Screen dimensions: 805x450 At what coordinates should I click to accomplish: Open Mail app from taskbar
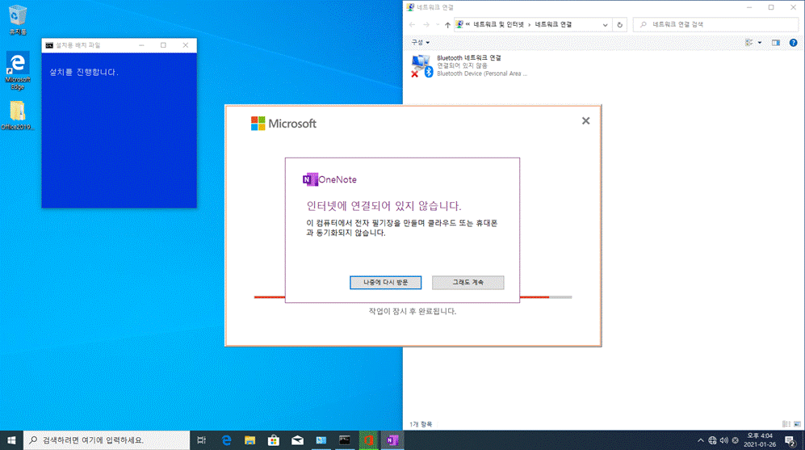click(297, 440)
